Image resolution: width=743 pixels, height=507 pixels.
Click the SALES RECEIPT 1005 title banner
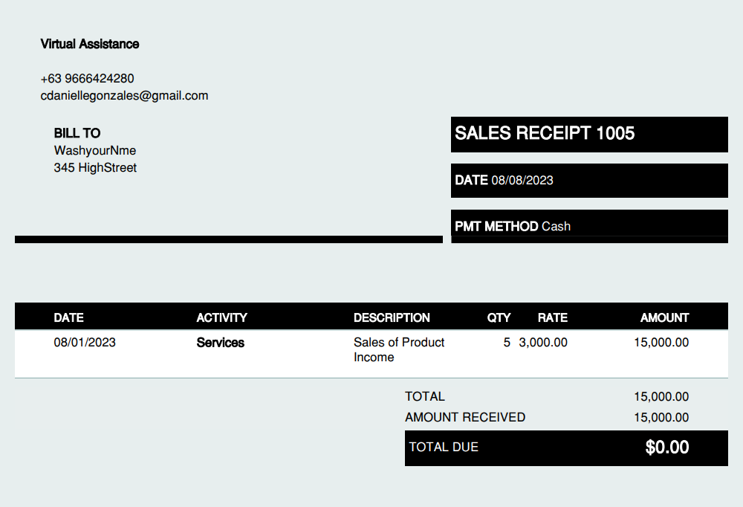click(589, 135)
